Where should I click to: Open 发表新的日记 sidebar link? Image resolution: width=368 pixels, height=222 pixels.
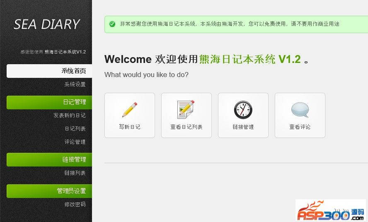(70, 115)
